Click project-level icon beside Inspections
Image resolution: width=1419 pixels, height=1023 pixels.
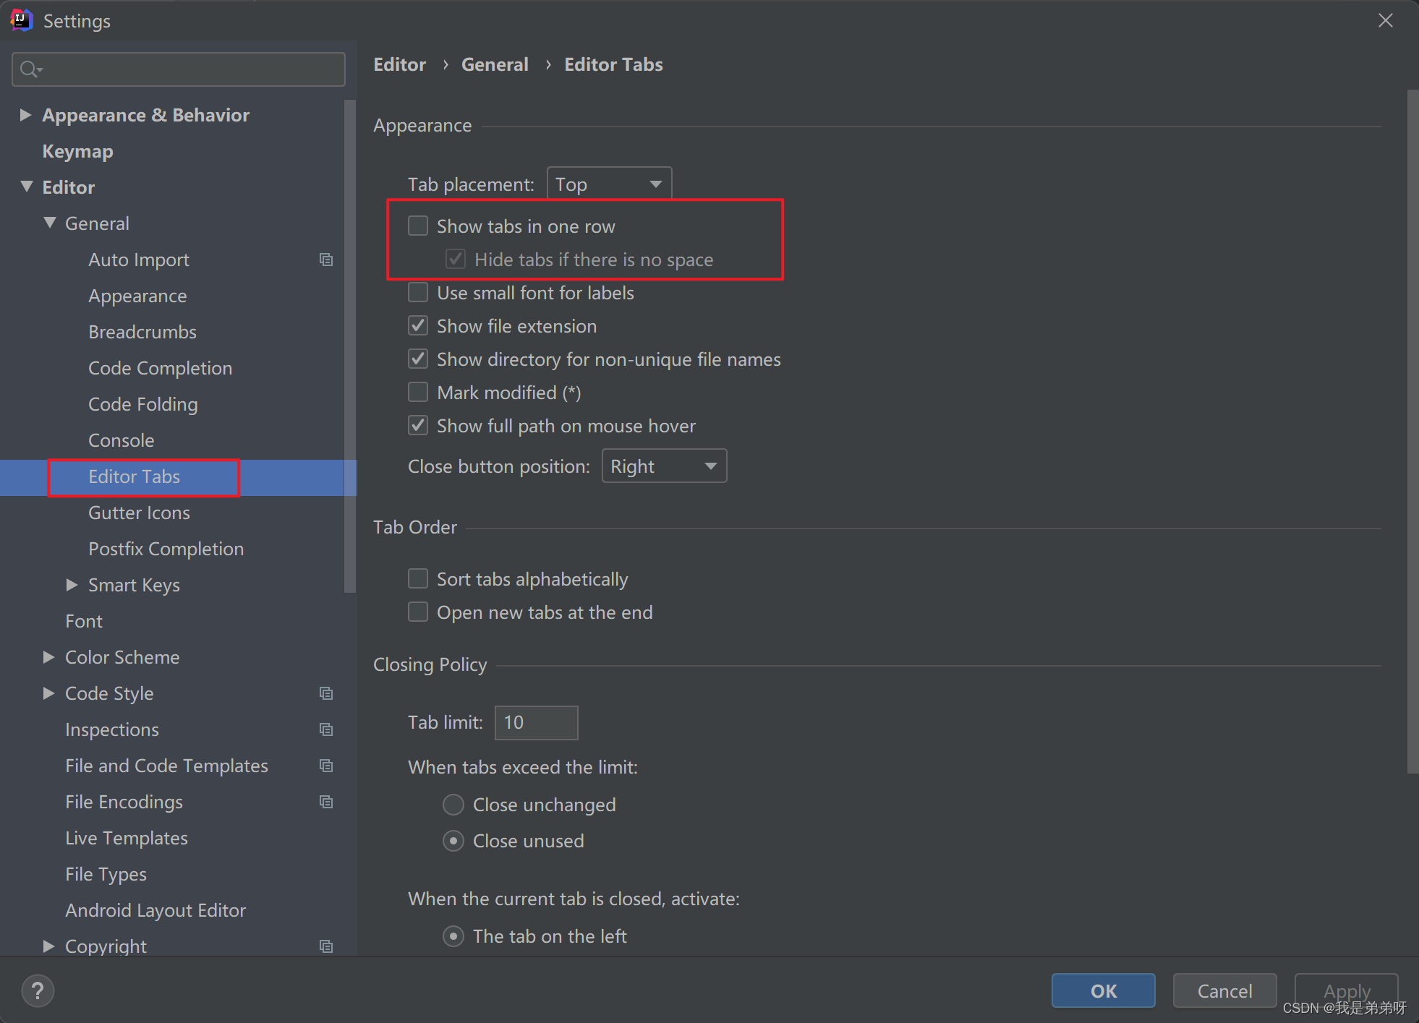(x=326, y=729)
